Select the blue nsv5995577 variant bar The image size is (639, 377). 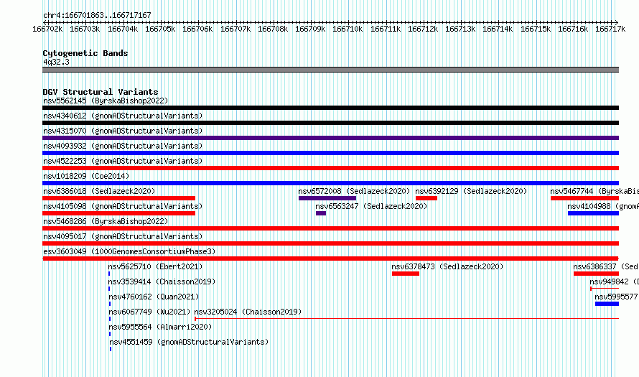[x=607, y=304]
